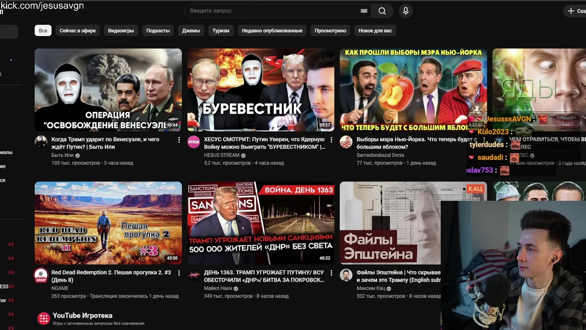This screenshot has height=330, width=586.
Task: Open the HESUS STREAM channel avatar
Action: pos(194,142)
